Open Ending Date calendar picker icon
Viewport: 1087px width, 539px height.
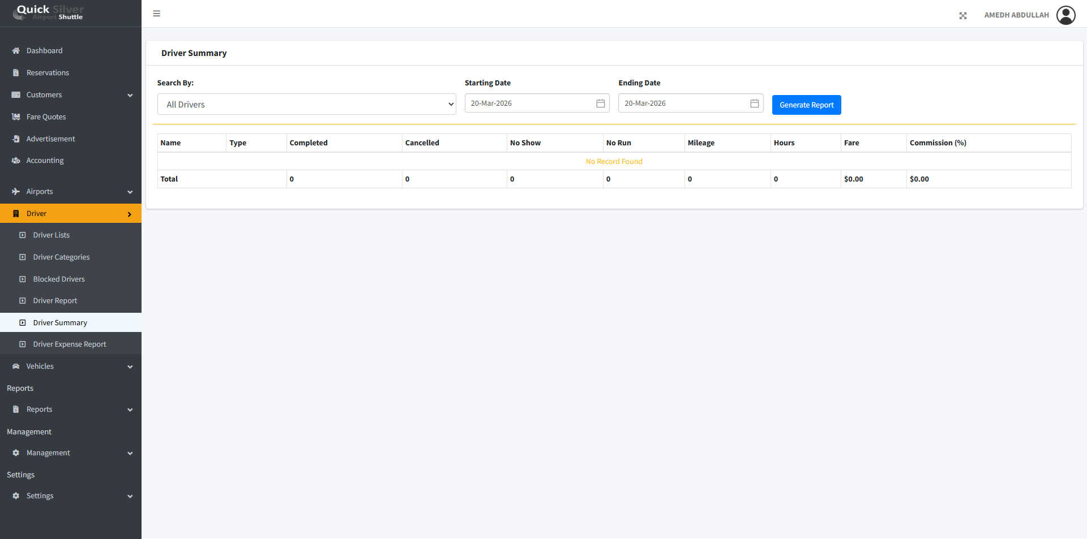754,104
